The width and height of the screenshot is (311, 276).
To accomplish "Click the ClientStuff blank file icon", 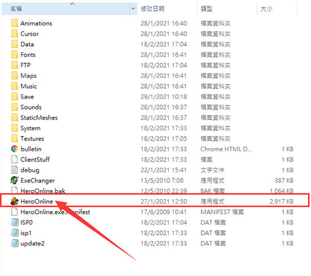I will (15, 159).
